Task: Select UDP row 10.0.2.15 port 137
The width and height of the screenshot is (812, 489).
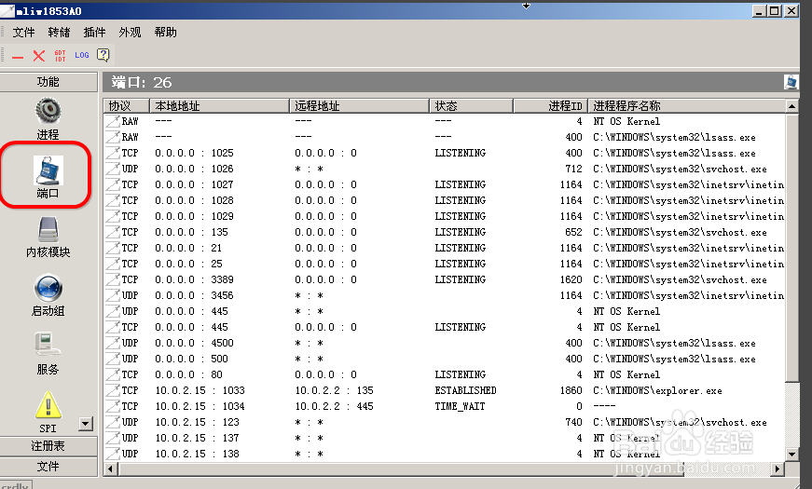Action: tap(445, 438)
